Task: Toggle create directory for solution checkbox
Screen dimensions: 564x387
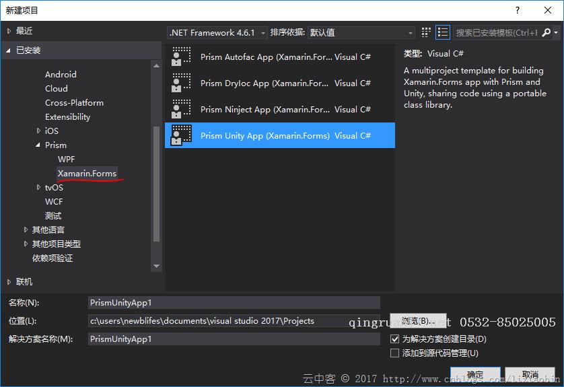Action: 394,339
